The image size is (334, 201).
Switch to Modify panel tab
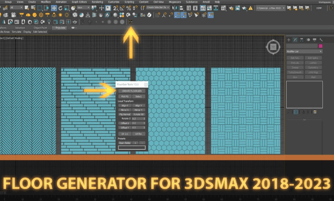[295, 40]
